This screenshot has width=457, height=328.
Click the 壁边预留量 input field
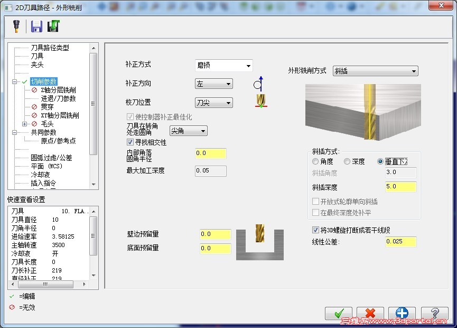(x=216, y=234)
